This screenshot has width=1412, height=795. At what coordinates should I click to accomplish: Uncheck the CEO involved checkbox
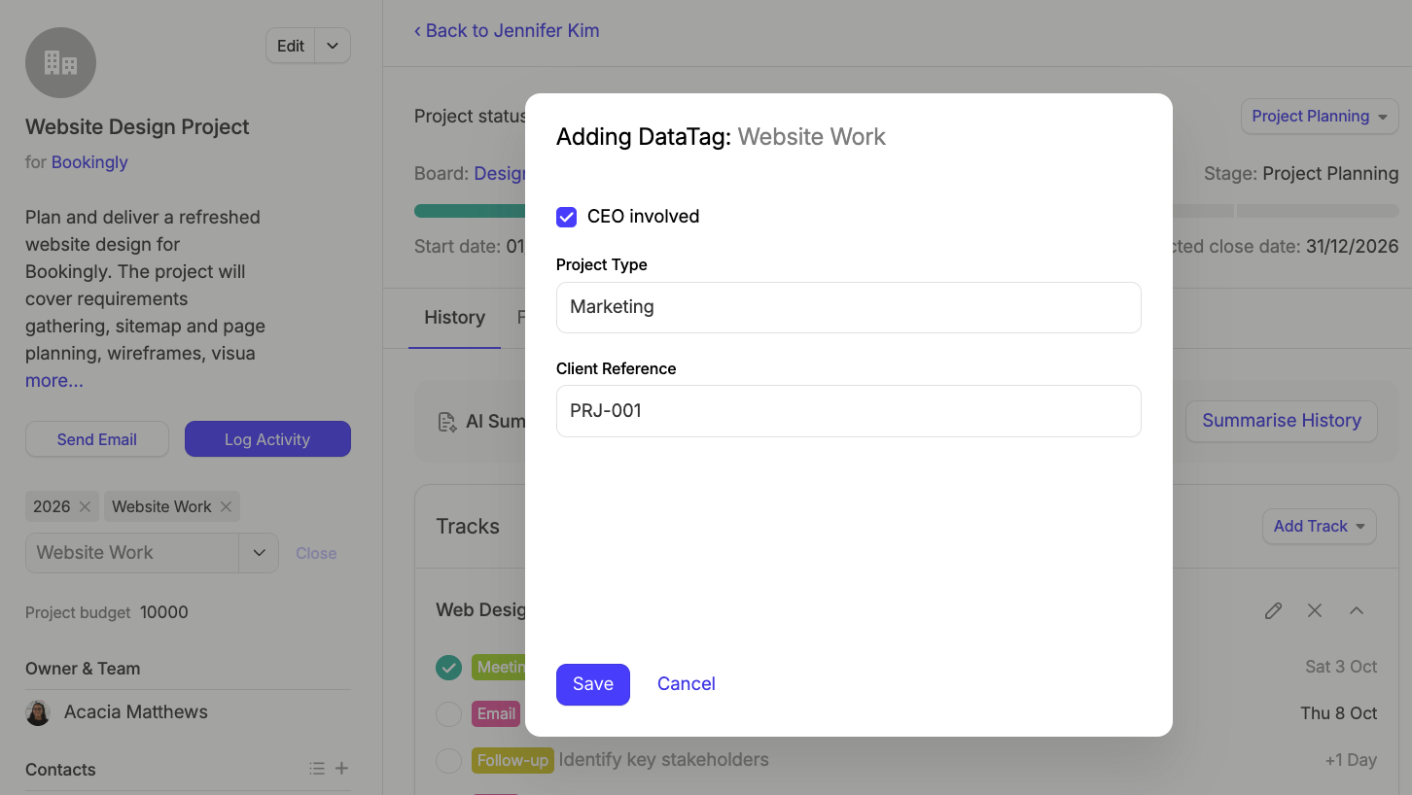coord(566,217)
